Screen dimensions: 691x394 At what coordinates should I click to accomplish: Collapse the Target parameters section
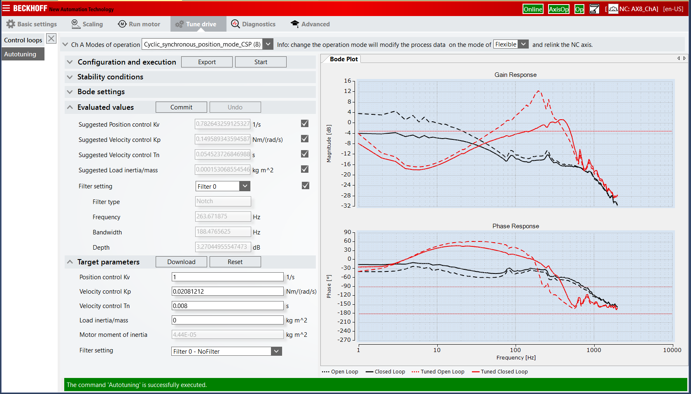click(70, 262)
